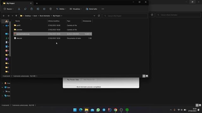Refresh the My Project folder view
This screenshot has height=113, width=202.
click(99, 16)
